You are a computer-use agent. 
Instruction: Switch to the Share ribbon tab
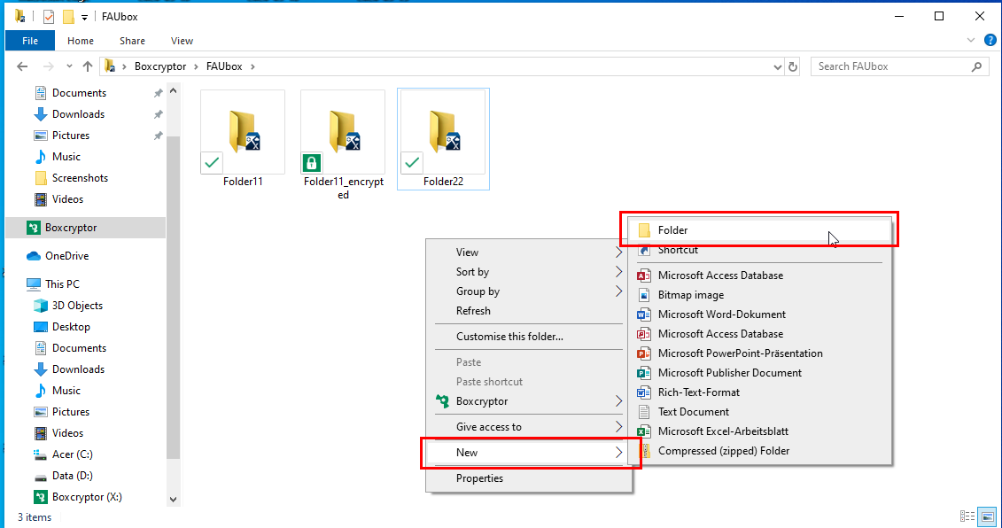pos(132,41)
